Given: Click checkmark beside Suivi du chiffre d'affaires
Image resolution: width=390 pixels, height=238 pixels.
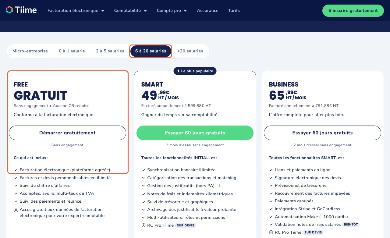Looking at the screenshot, I should 16,185.
